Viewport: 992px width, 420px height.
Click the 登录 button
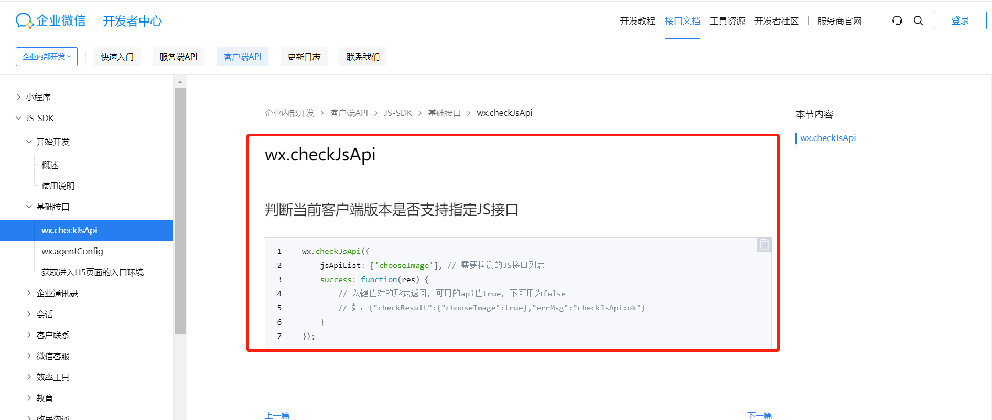960,20
